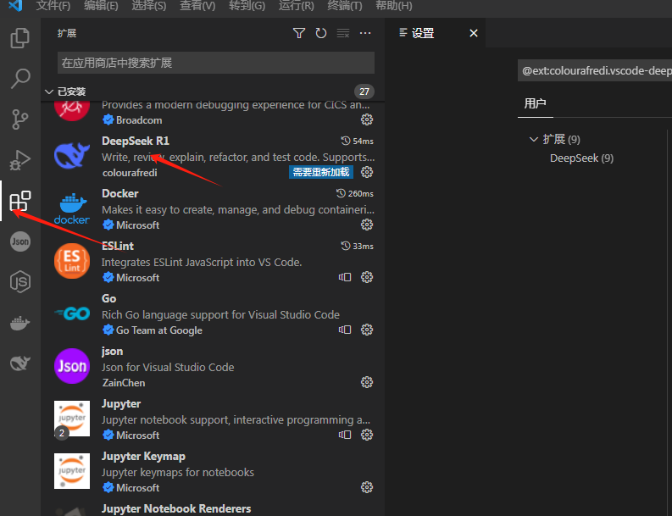Select the json extension title
This screenshot has width=672, height=516.
pos(113,352)
